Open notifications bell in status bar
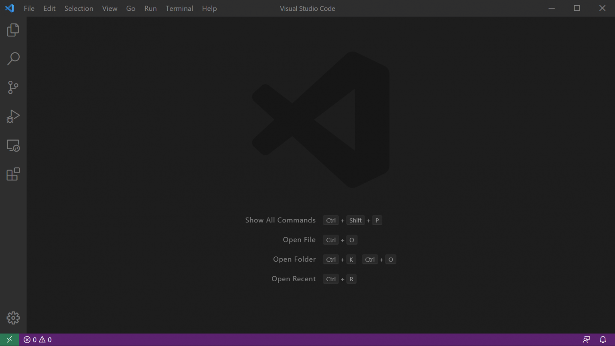615x346 pixels. point(603,340)
